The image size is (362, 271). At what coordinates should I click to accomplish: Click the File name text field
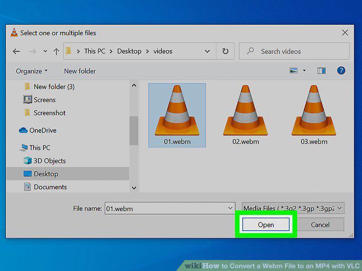coord(170,208)
